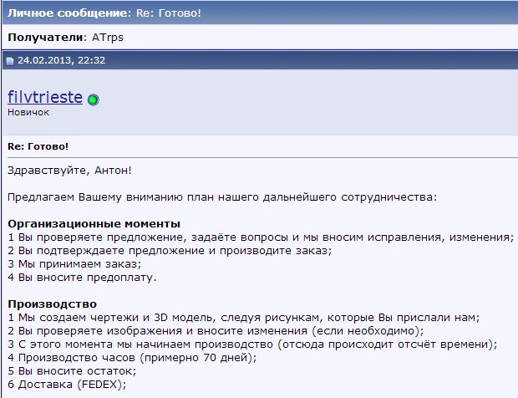518x398 pixels.
Task: Open the filvtrieste user profile link
Action: coord(45,97)
